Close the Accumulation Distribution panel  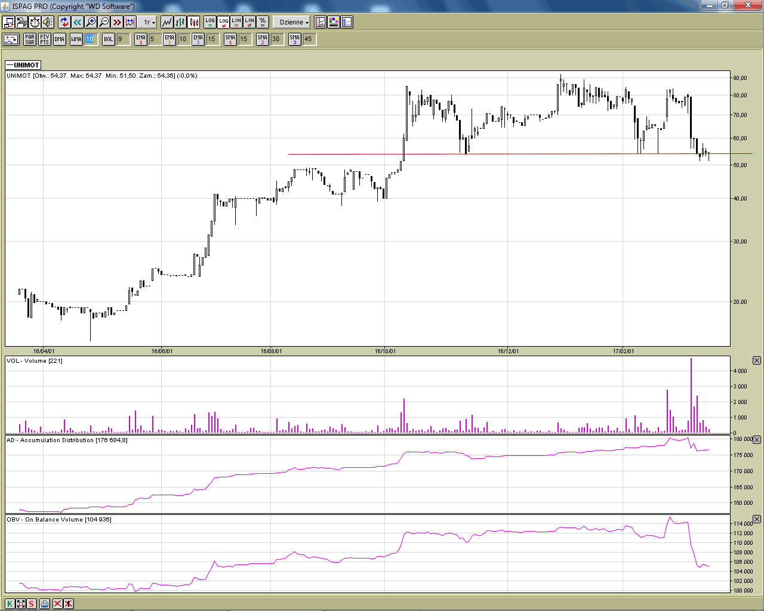click(x=756, y=440)
